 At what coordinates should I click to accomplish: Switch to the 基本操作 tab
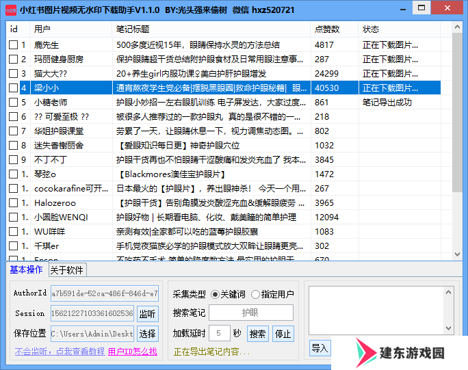[26, 269]
